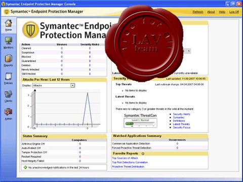The width and height of the screenshot is (243, 182).
Task: Click the Top Threats heading
Action: [124, 84]
